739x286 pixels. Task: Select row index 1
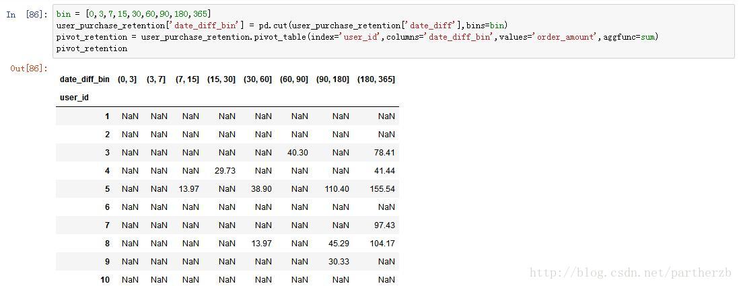click(108, 116)
